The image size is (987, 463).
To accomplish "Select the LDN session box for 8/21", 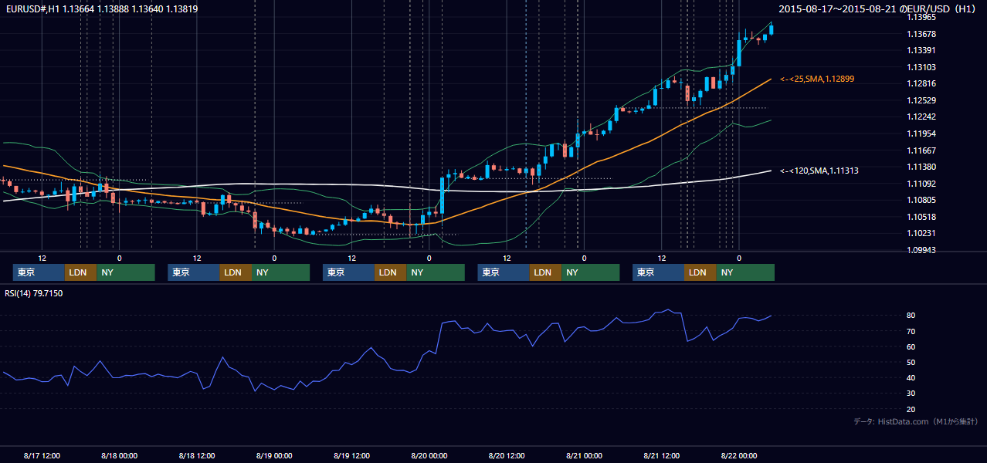I will [700, 272].
